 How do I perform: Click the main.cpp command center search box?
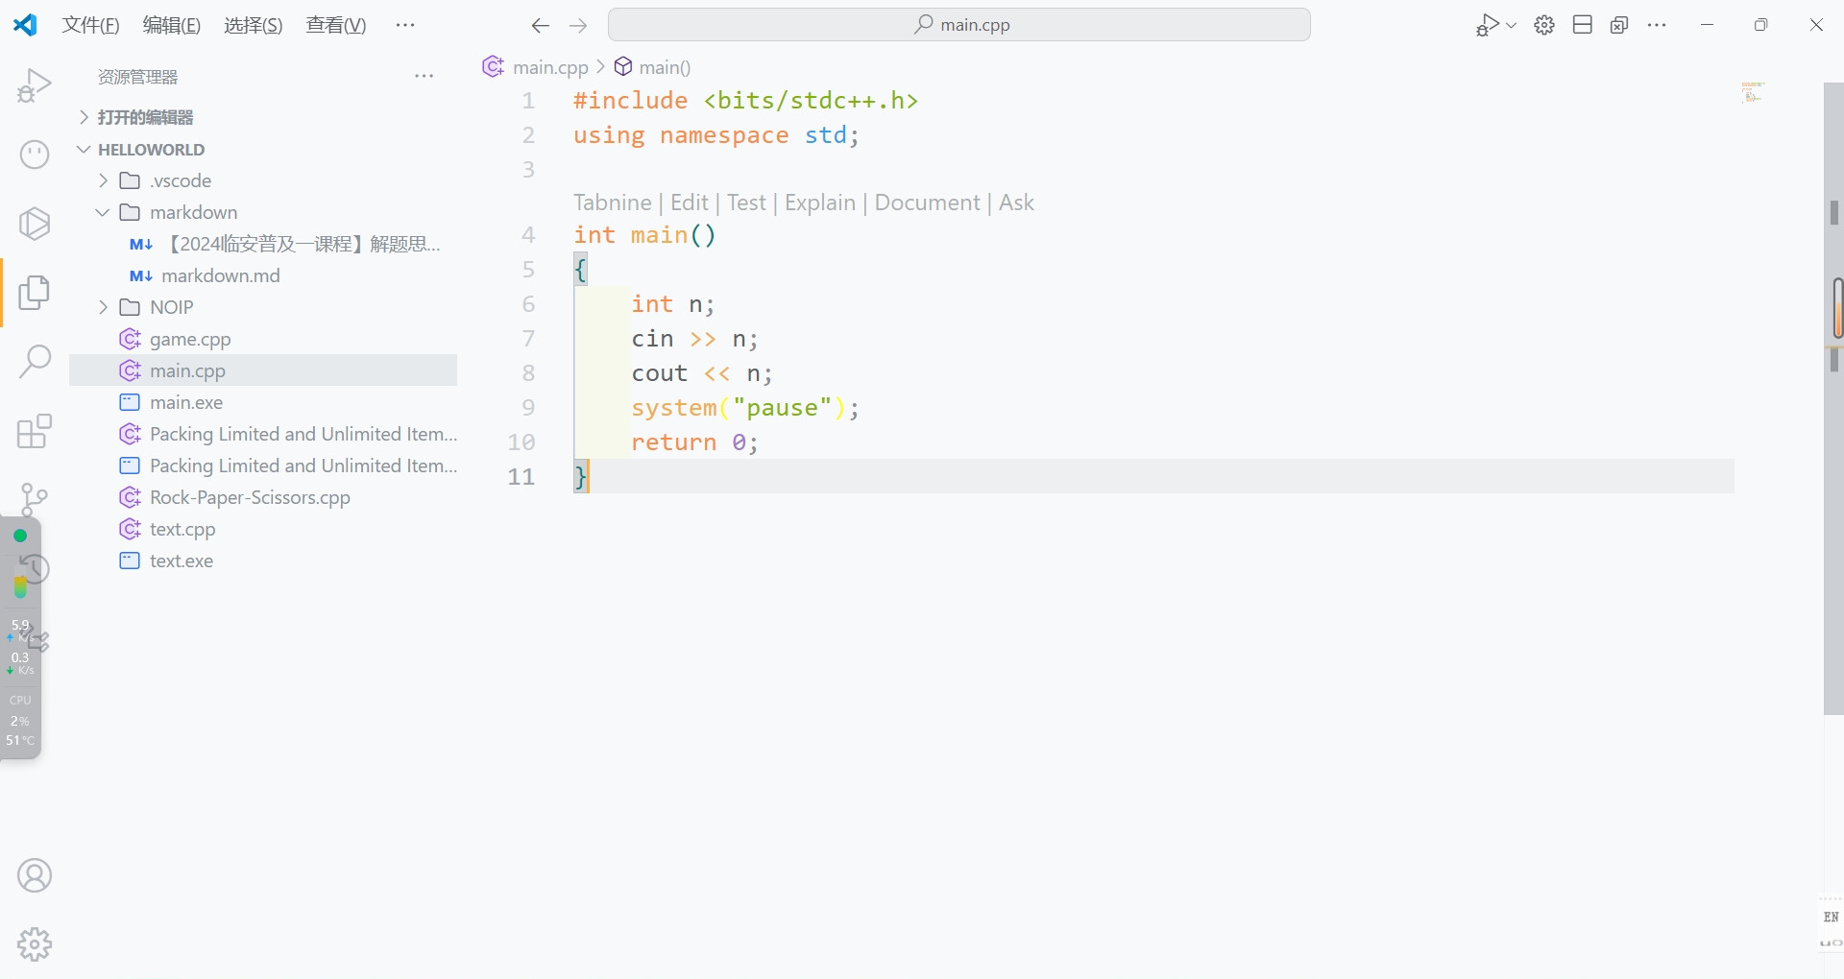tap(958, 25)
